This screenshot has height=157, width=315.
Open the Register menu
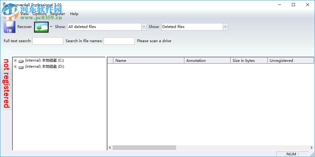tap(58, 14)
